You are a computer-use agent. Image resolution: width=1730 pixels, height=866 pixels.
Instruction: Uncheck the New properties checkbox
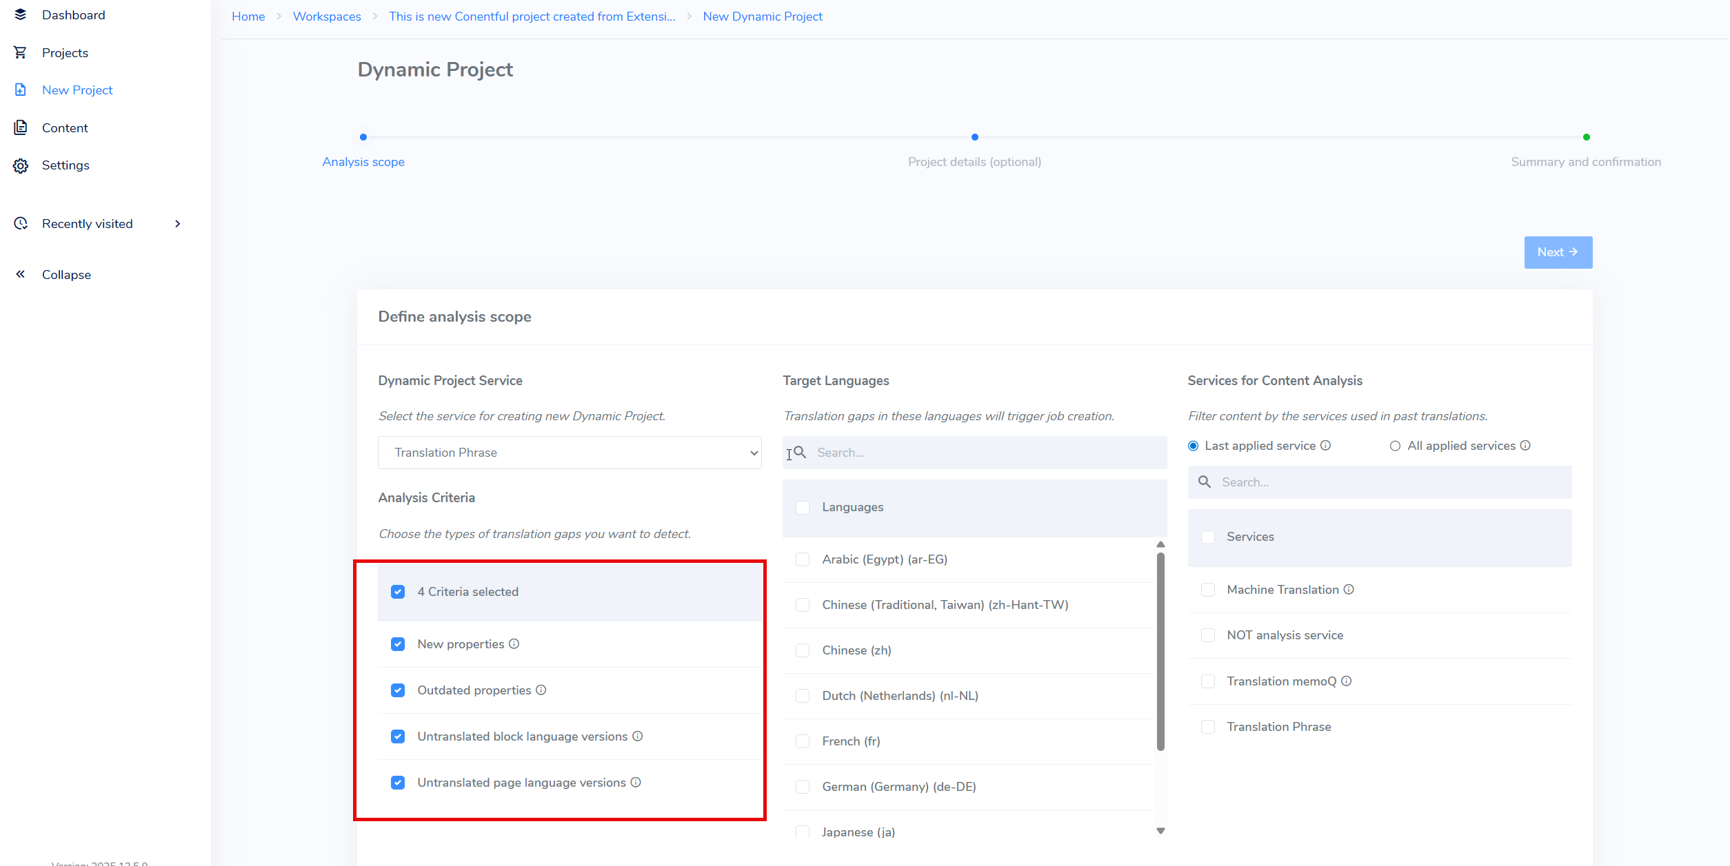pyautogui.click(x=398, y=644)
